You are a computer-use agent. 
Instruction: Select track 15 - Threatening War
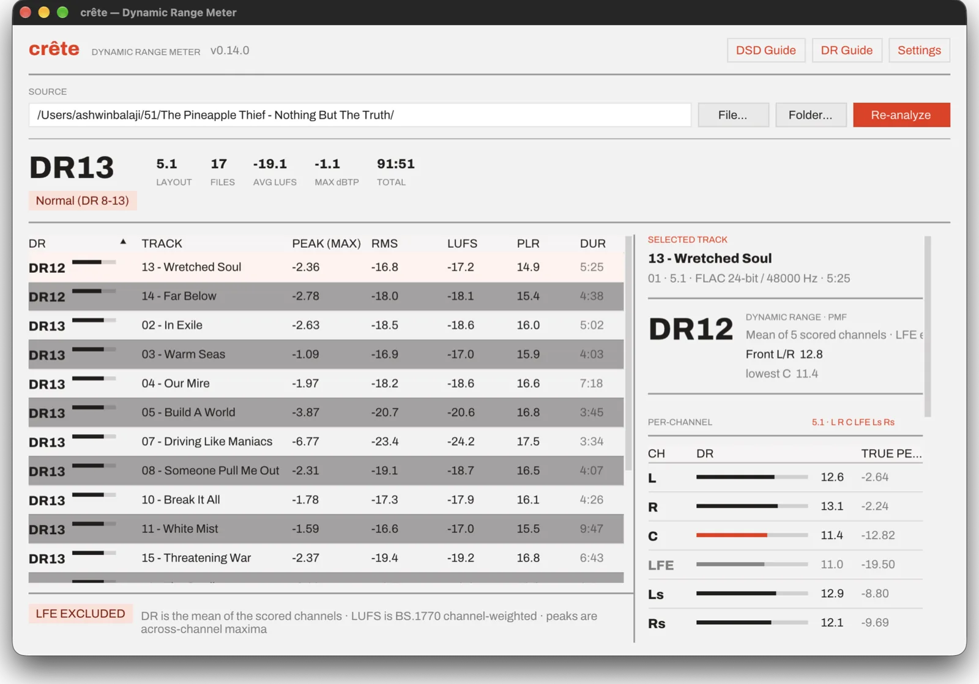coord(326,558)
